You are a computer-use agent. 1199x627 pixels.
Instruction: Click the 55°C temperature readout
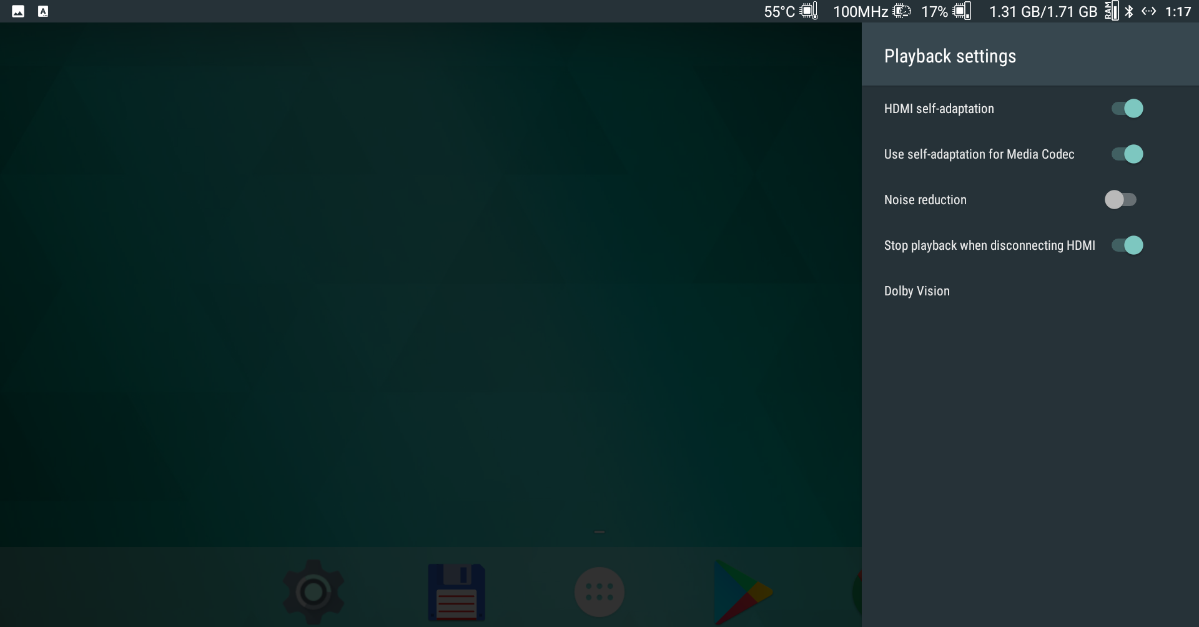point(779,12)
